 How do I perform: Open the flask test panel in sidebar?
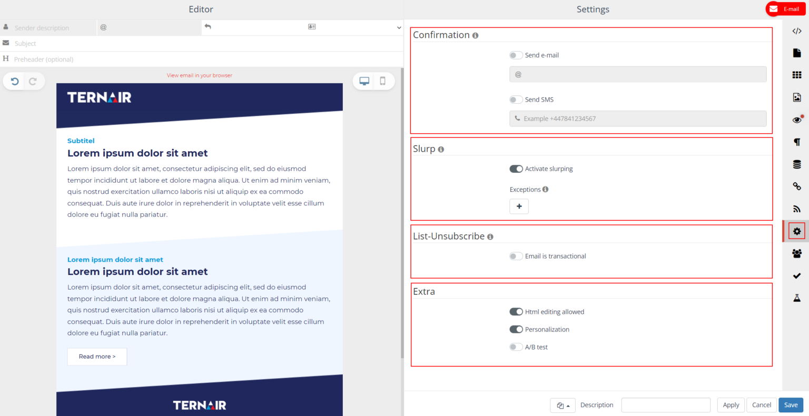[x=797, y=298]
